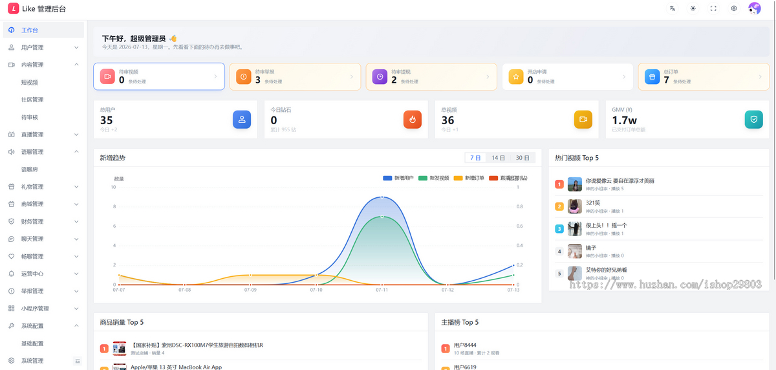Open the 总订单 card arrow
Screen dimensions: 776x370
coord(760,76)
